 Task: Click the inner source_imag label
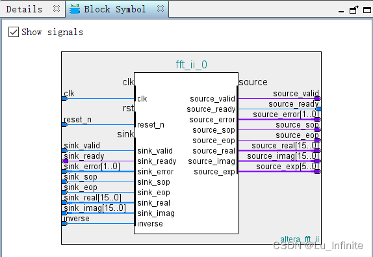[211, 161]
